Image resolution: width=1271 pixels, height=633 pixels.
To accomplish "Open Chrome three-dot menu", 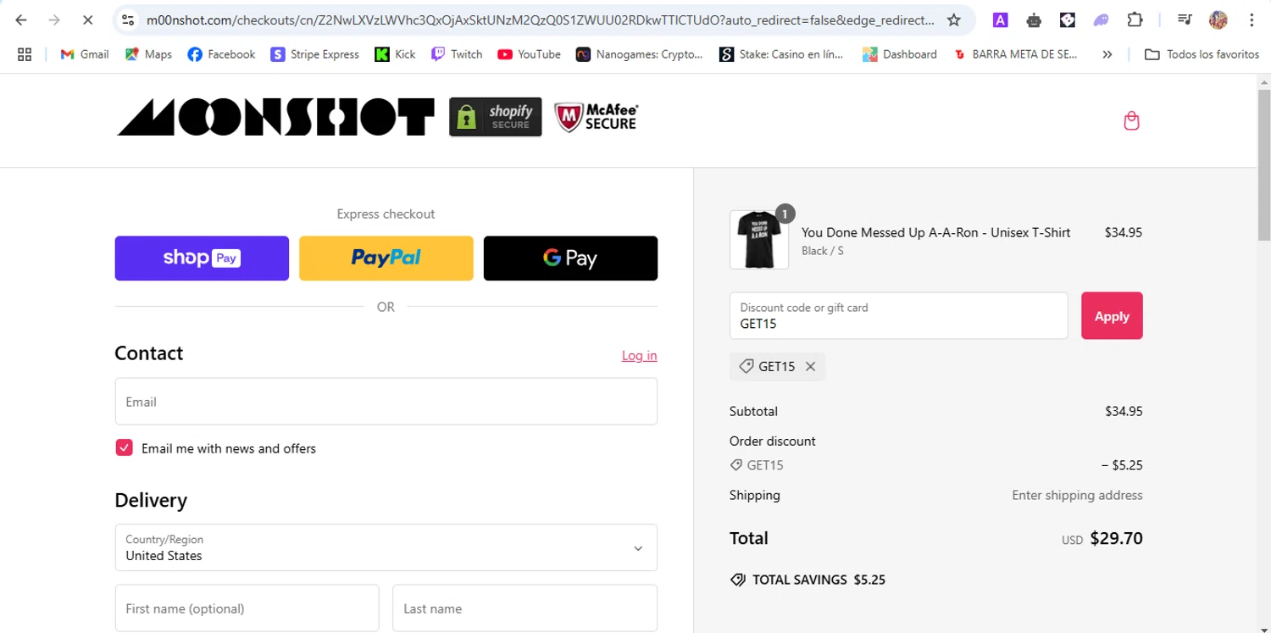I will click(x=1252, y=19).
